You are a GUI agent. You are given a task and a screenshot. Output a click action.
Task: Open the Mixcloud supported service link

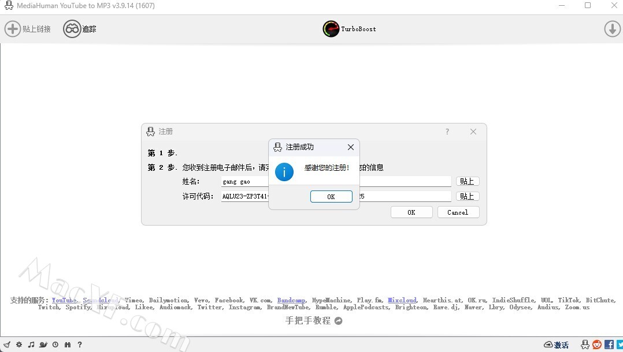pyautogui.click(x=402, y=301)
